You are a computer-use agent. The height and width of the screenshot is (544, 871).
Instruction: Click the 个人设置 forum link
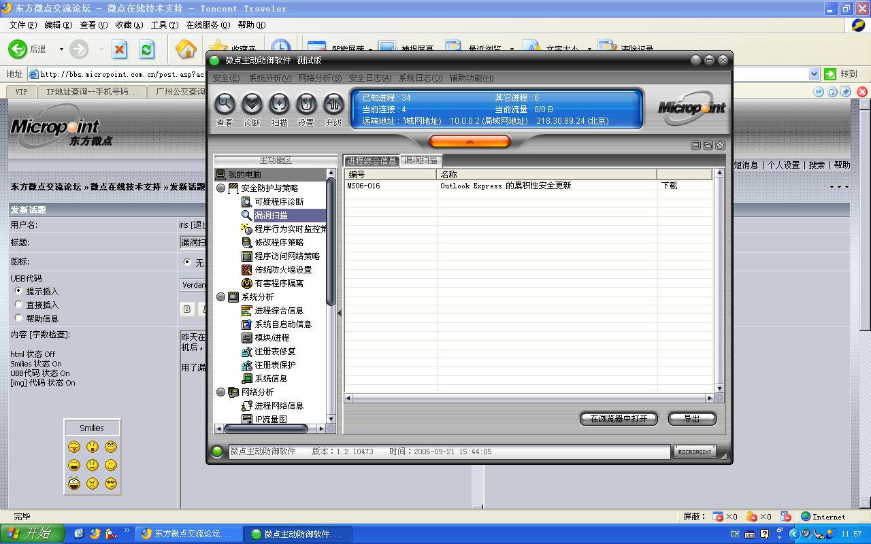click(784, 165)
